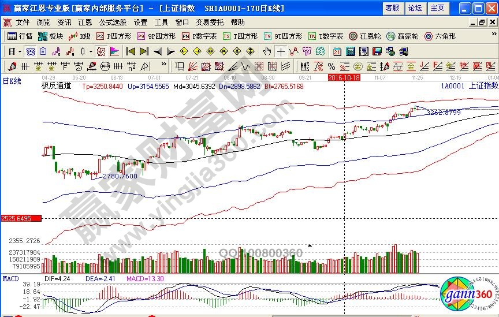
Task: Click the 论坛 forum button
Action: click(x=415, y=8)
